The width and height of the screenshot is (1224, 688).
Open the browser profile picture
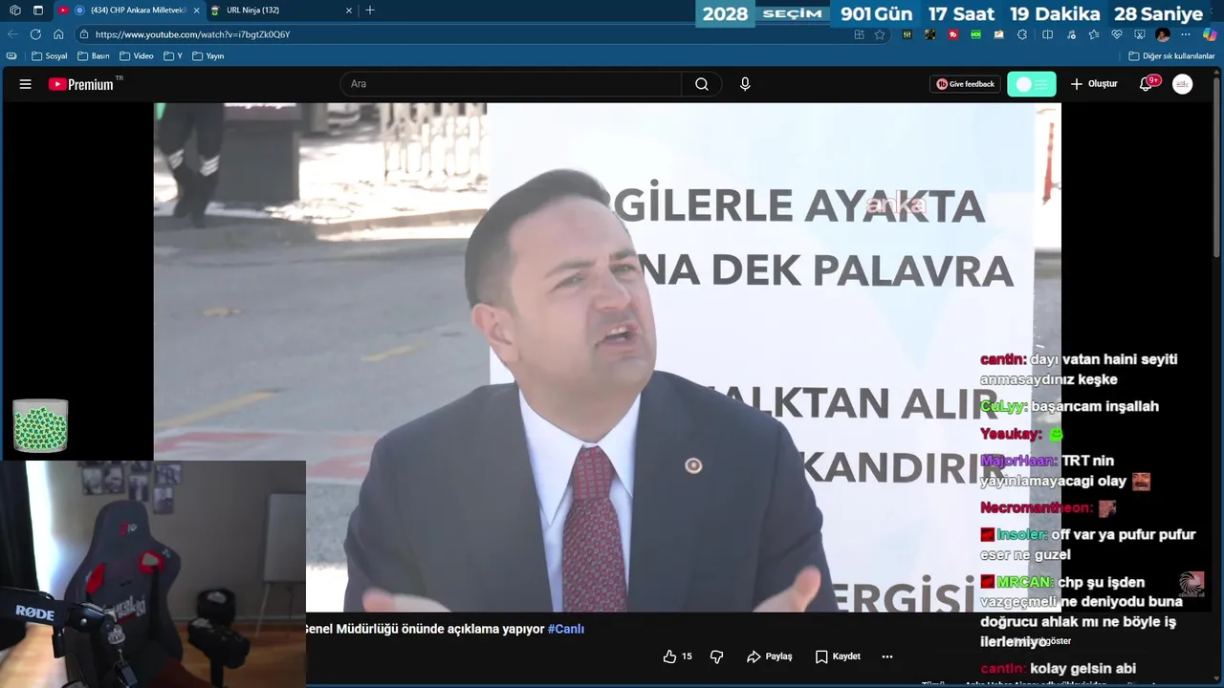tap(1163, 34)
